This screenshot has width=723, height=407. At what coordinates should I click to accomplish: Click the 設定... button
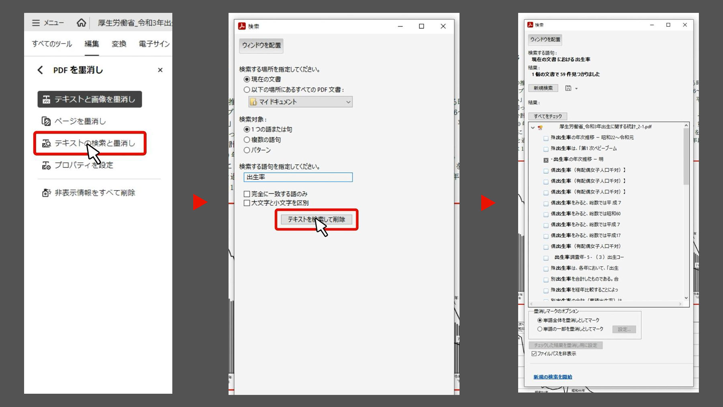click(x=624, y=329)
